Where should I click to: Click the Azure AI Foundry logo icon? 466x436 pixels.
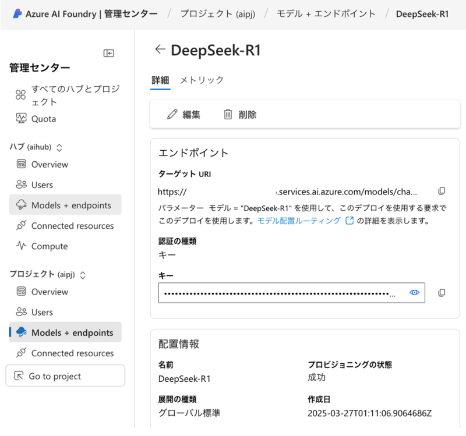click(x=17, y=13)
